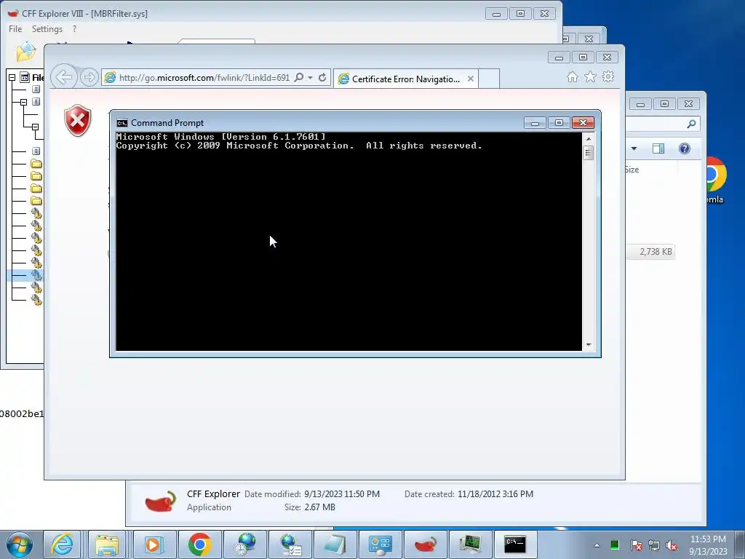Image resolution: width=745 pixels, height=559 pixels.
Task: Open the Internet Explorer Home button
Action: (x=573, y=77)
